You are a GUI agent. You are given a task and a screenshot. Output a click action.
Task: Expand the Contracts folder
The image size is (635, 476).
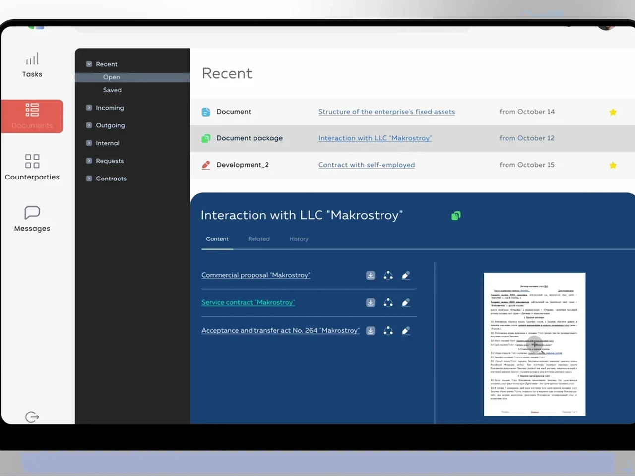point(89,178)
